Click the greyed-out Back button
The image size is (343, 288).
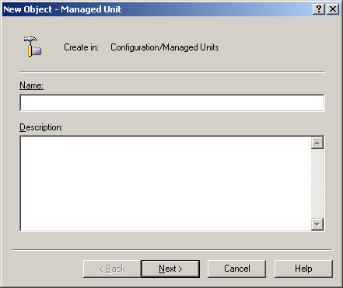(x=112, y=269)
